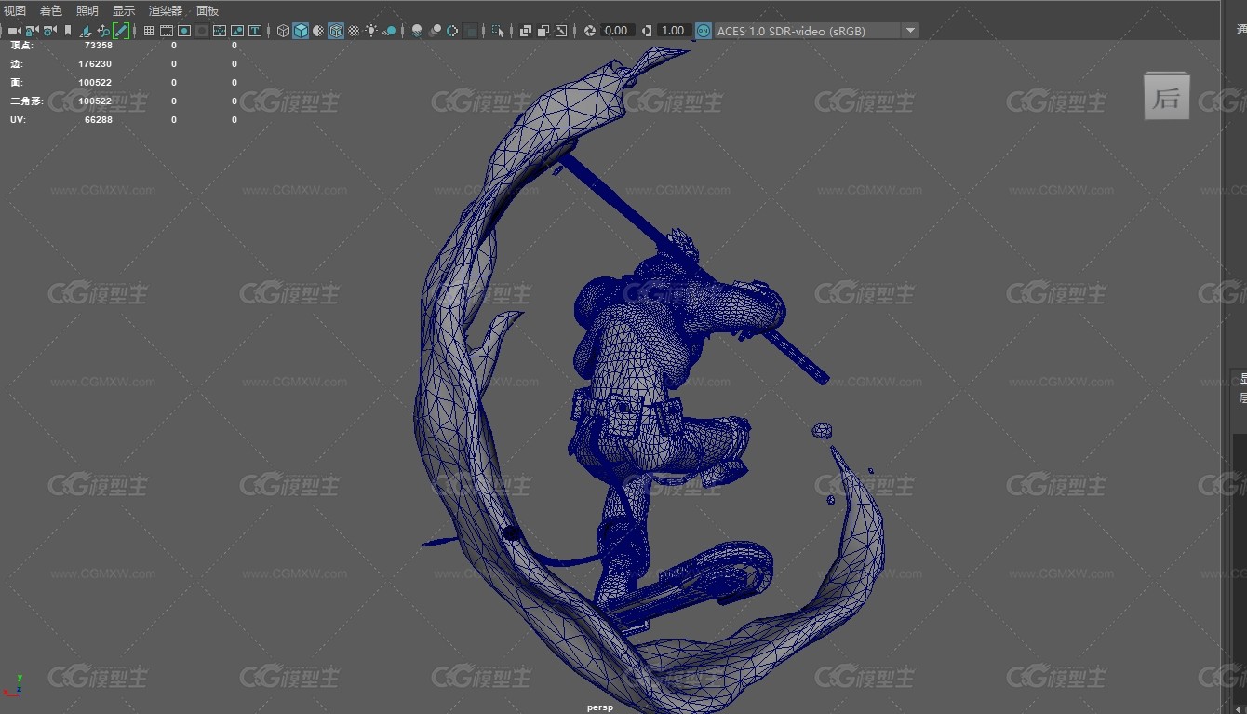Screen dimensions: 1247x714
Task: Click the 顶点 vertex count 73358
Action: click(x=98, y=45)
